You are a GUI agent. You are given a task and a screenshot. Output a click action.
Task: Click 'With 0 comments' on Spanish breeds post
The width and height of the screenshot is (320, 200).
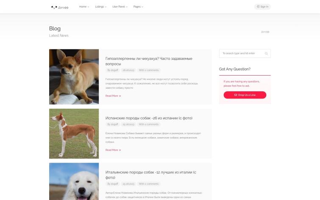tap(149, 124)
